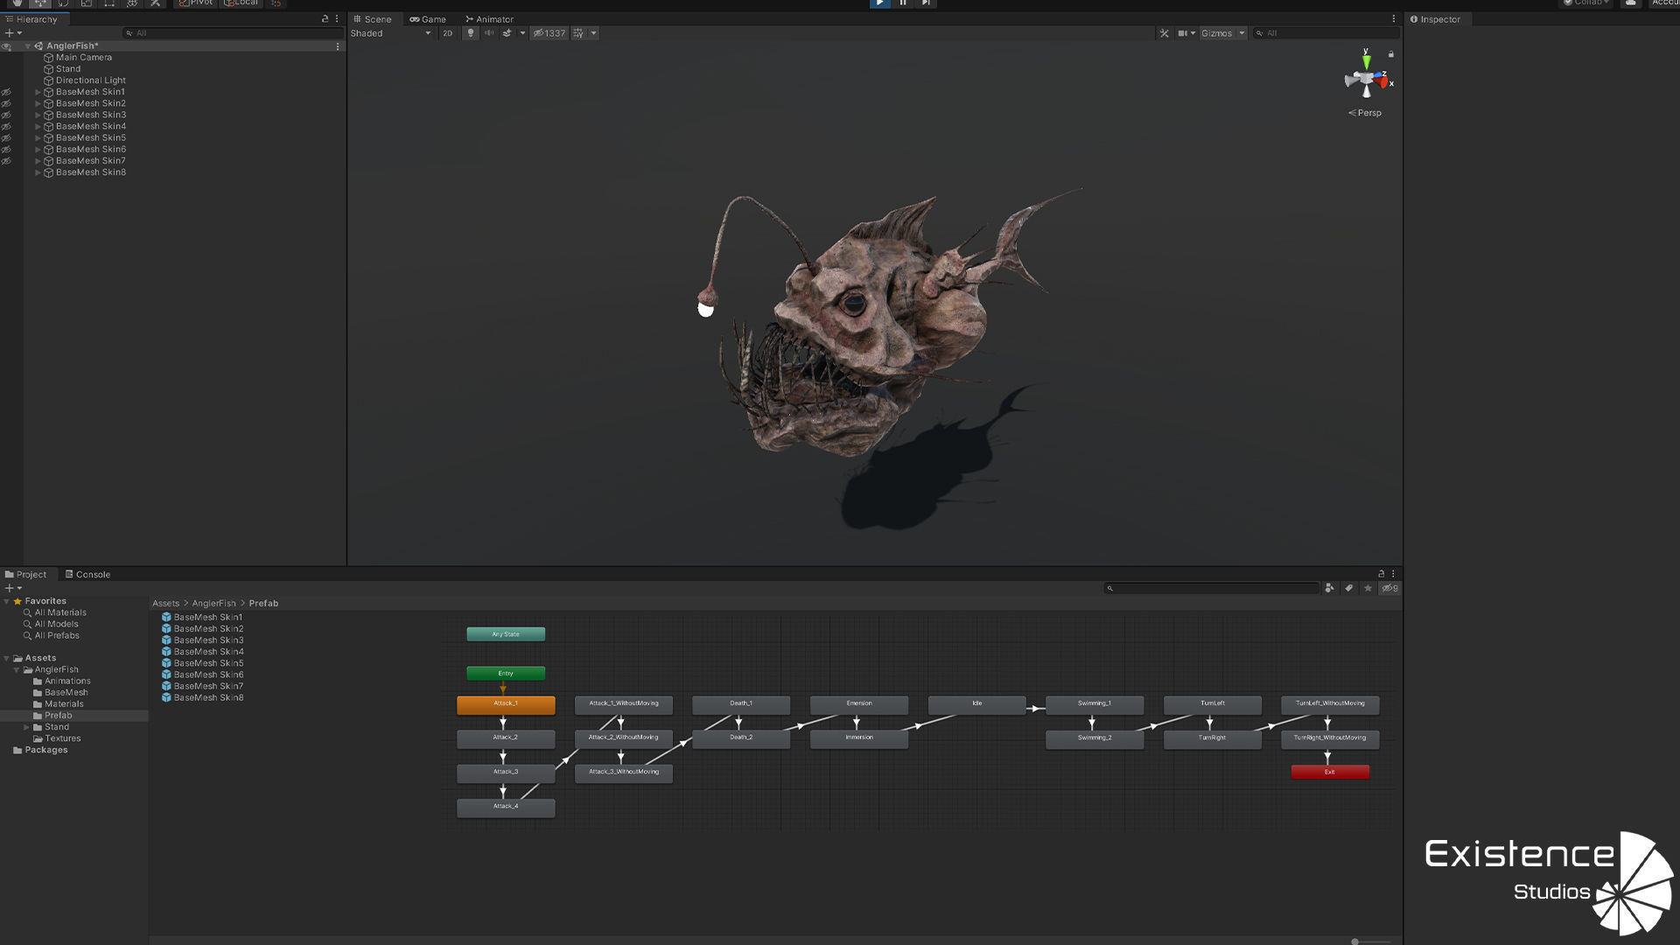Screen dimensions: 1680x945
Task: Open scene effects dropdown arrow
Action: pos(522,33)
